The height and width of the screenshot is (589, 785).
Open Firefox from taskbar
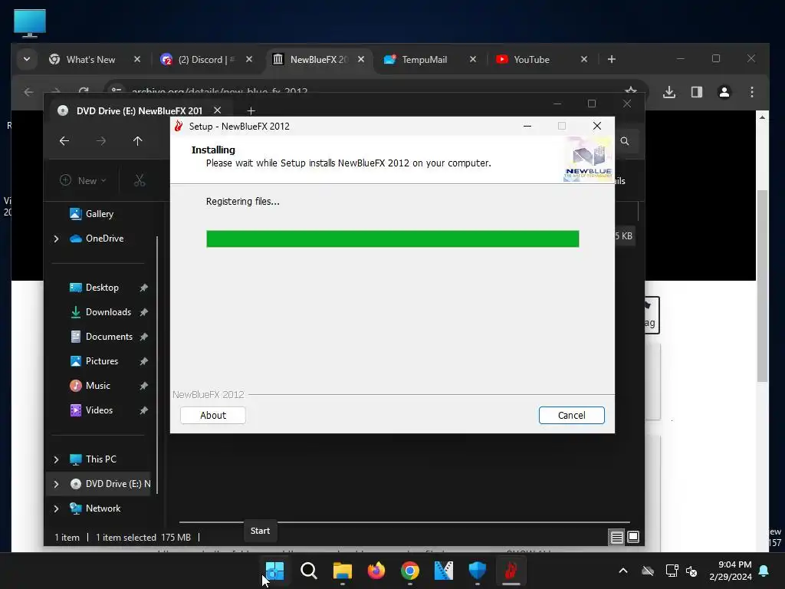click(x=376, y=571)
